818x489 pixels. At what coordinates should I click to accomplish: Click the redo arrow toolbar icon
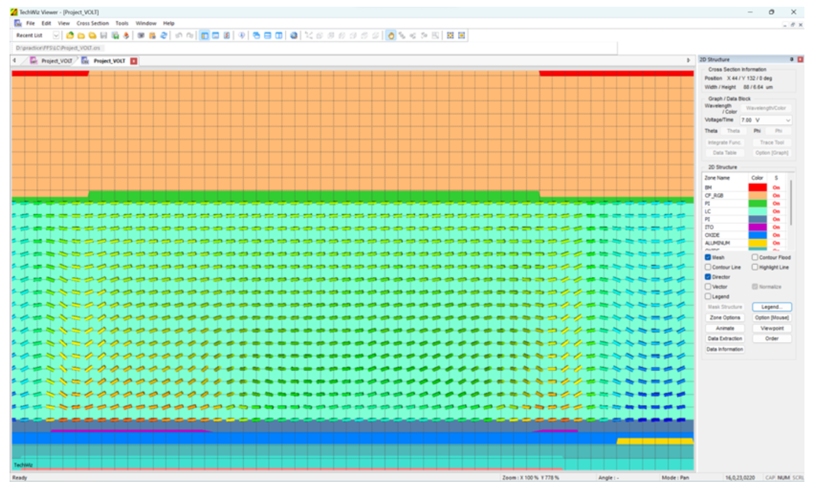coord(190,36)
